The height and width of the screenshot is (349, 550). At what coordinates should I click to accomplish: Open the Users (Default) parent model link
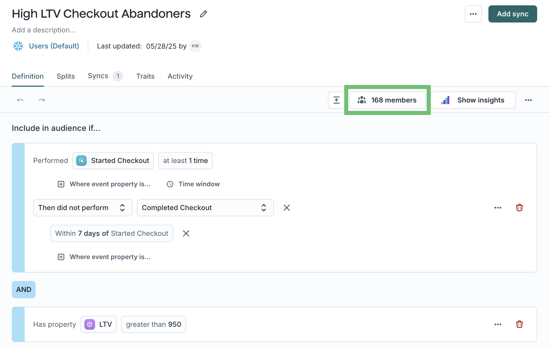coord(54,46)
